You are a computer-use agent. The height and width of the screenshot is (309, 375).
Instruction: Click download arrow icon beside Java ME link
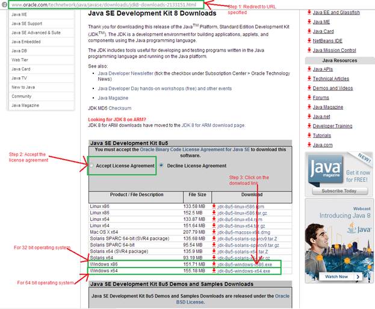click(309, 22)
